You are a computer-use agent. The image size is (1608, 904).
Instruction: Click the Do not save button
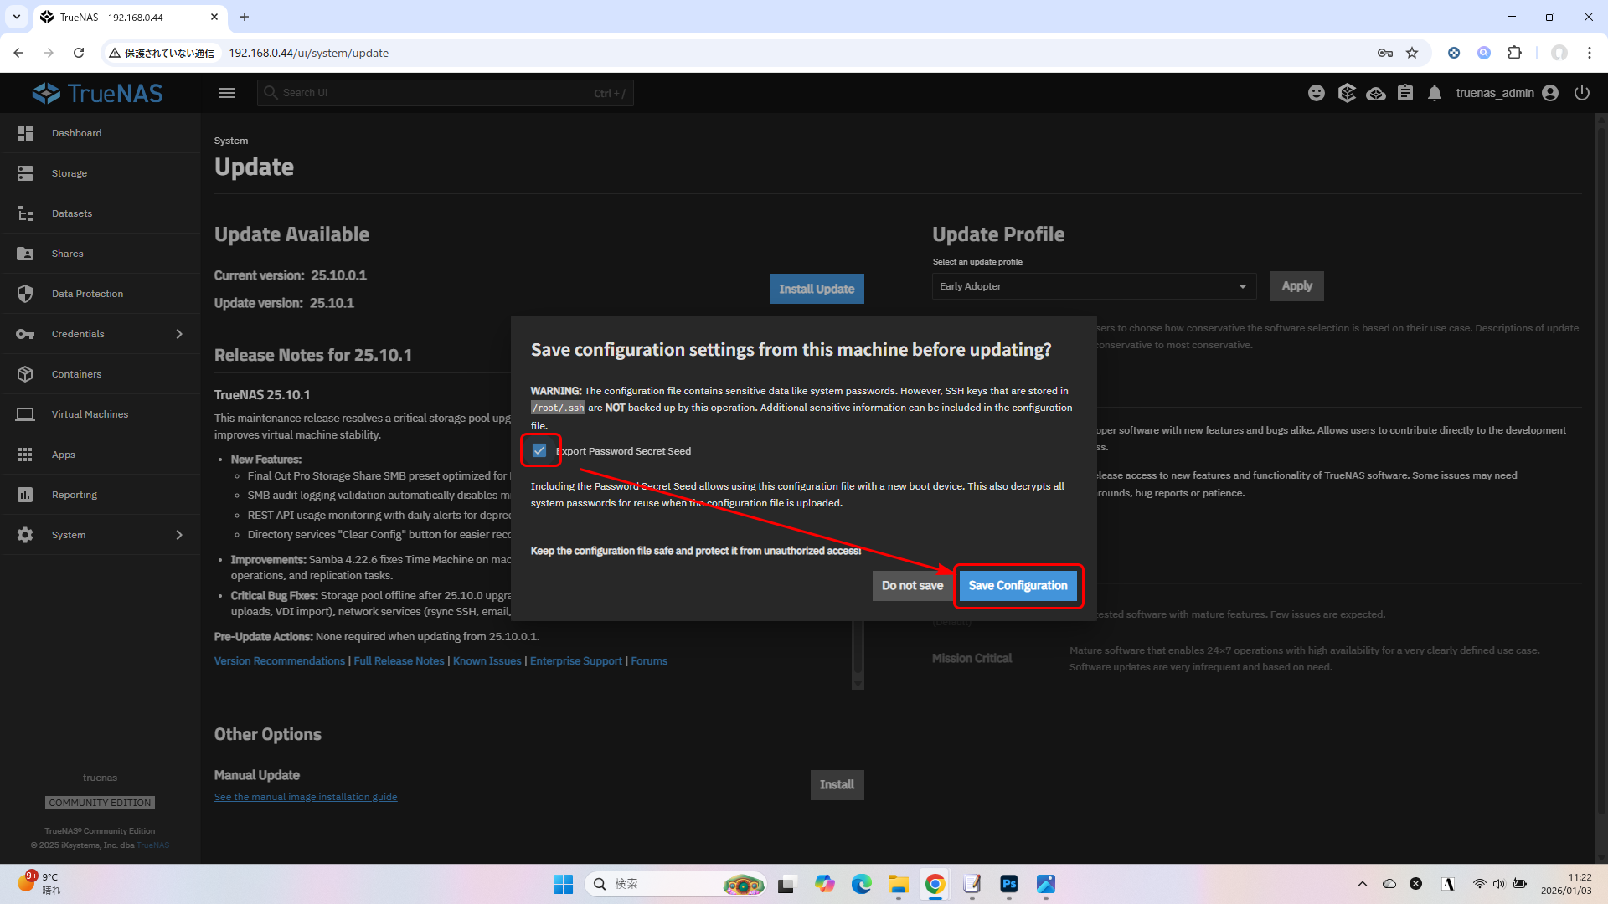pyautogui.click(x=912, y=586)
